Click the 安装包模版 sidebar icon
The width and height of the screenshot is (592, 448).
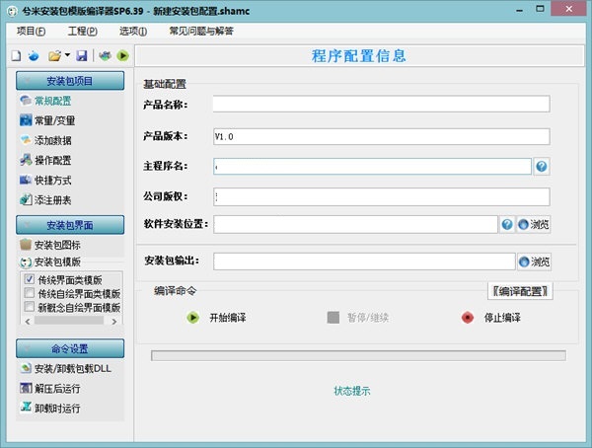click(x=26, y=261)
